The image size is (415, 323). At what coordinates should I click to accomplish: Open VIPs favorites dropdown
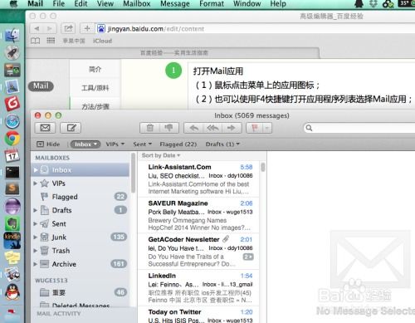(115, 144)
